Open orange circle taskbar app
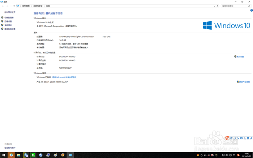This screenshot has width=253, height=158. pos(63,155)
